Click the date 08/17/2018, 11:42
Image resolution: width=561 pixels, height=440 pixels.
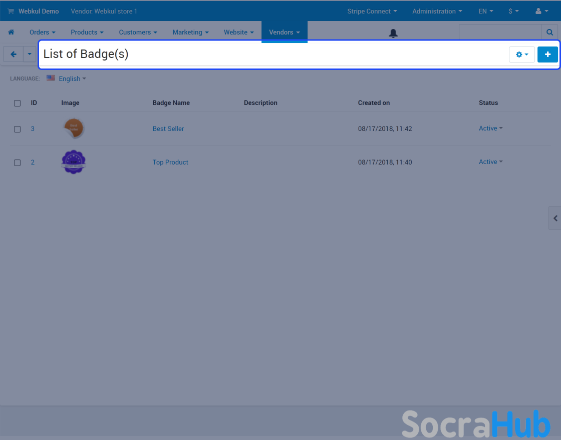tap(385, 128)
